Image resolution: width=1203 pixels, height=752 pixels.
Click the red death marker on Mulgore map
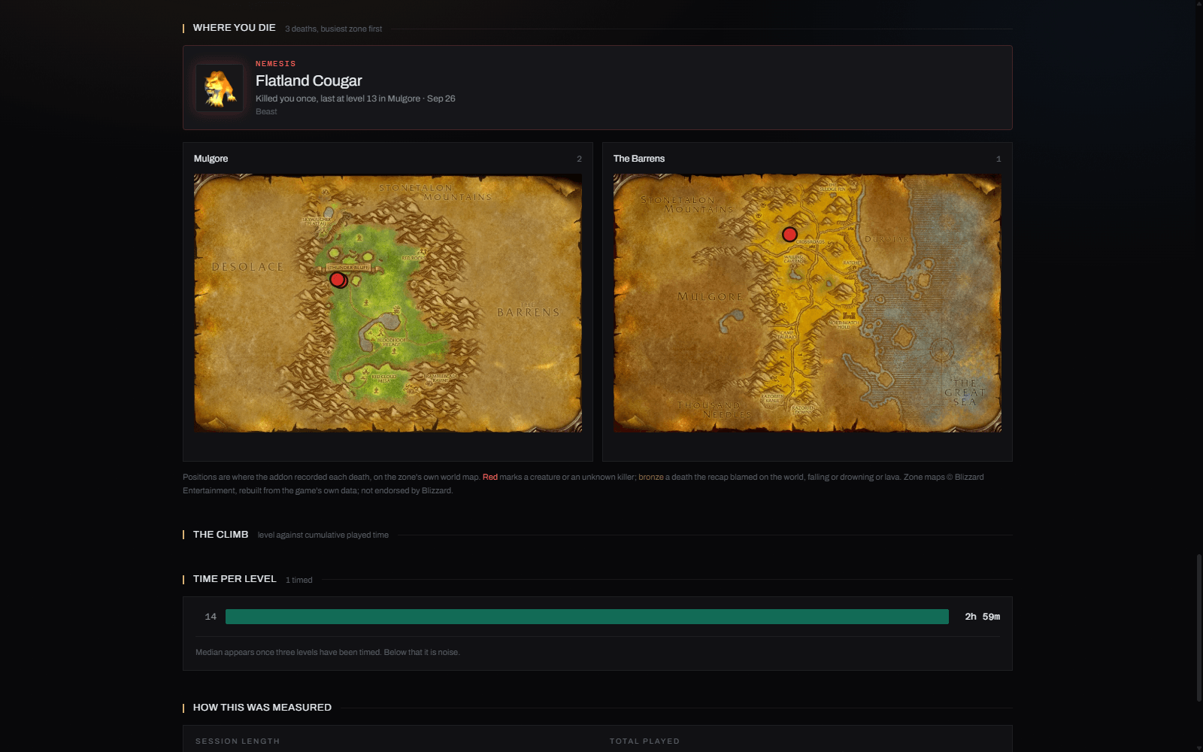click(338, 280)
